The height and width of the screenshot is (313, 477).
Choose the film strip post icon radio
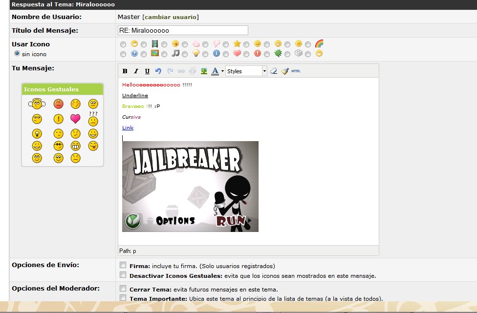pyautogui.click(x=144, y=44)
